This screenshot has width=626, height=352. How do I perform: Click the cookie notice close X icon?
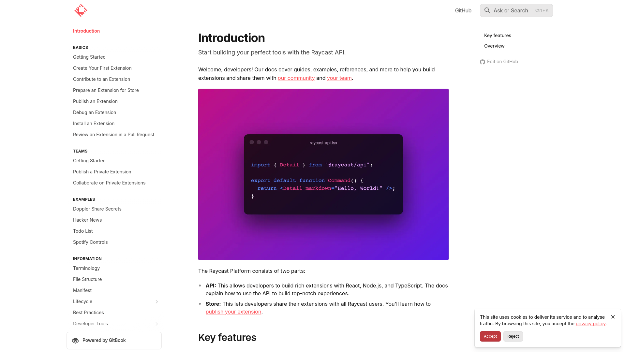[x=613, y=317]
